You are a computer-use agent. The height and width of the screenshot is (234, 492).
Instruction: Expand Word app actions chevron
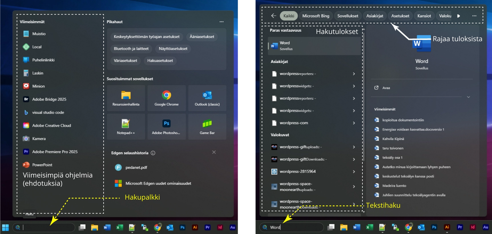[x=468, y=97]
